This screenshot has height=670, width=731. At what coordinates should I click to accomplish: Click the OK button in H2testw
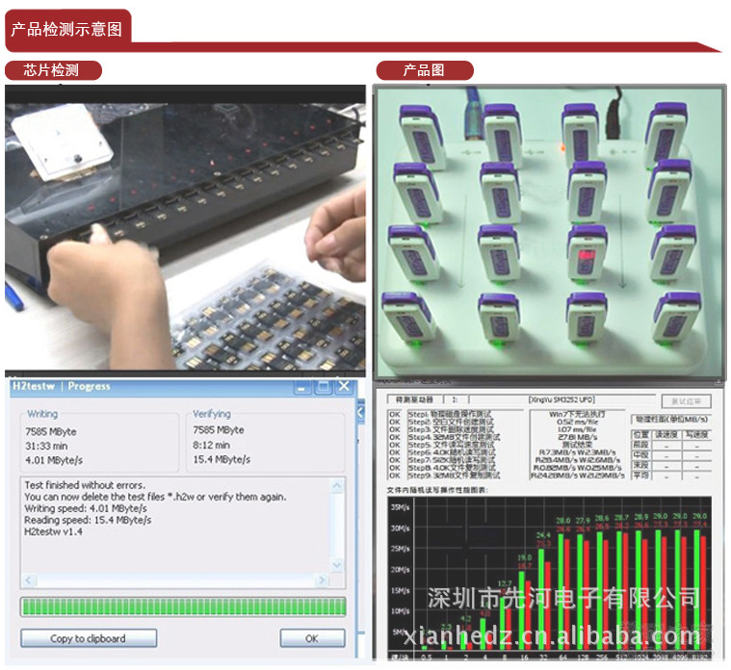[311, 638]
